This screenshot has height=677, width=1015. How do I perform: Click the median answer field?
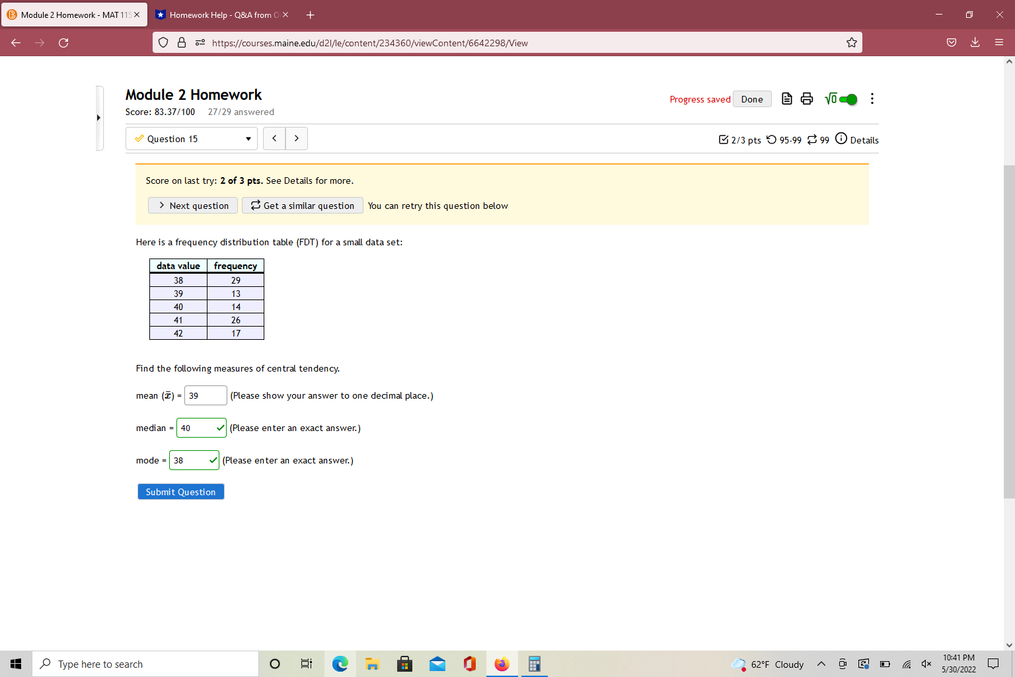tap(202, 428)
